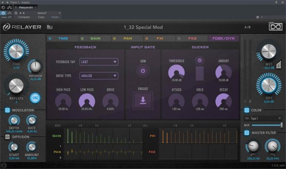Click the automation mode icon
Screen dimensions: 286x169
(10, 13)
